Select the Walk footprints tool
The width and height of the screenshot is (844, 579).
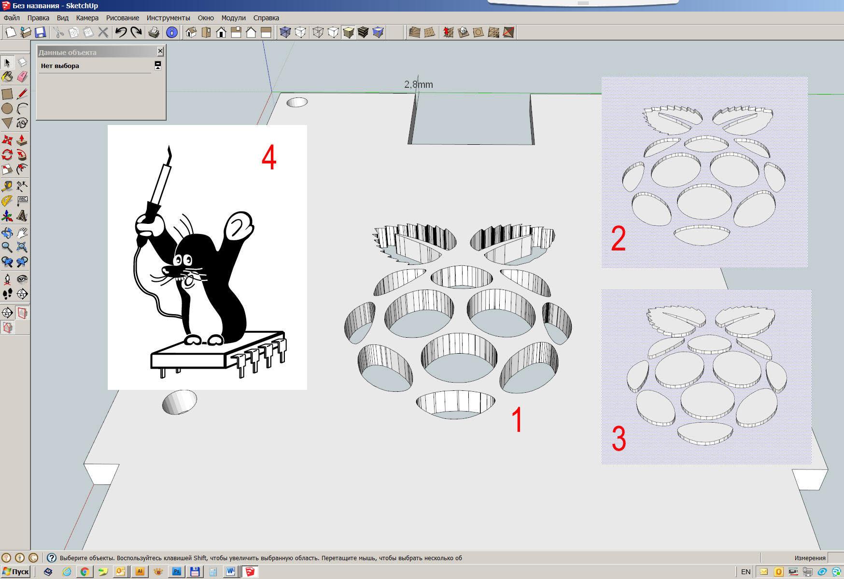(7, 293)
